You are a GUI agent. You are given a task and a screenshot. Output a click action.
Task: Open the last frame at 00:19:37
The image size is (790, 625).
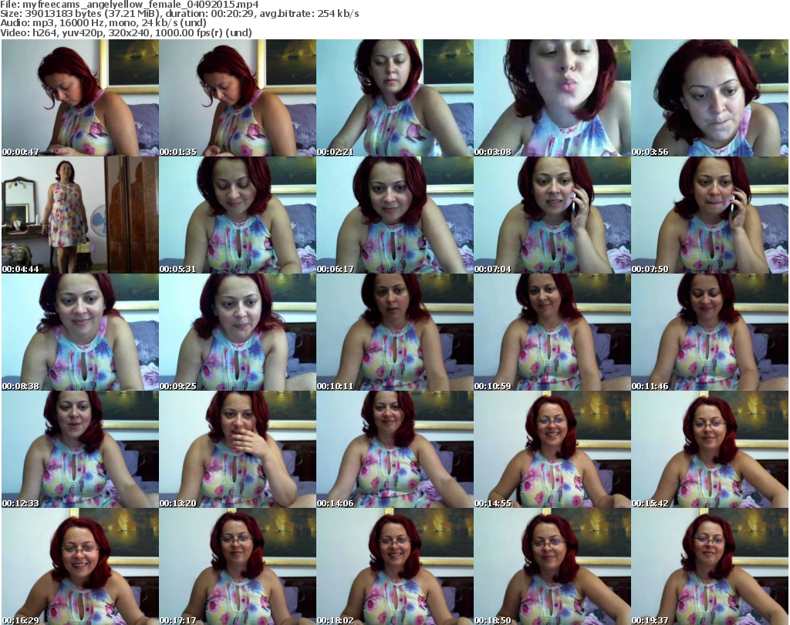point(710,566)
